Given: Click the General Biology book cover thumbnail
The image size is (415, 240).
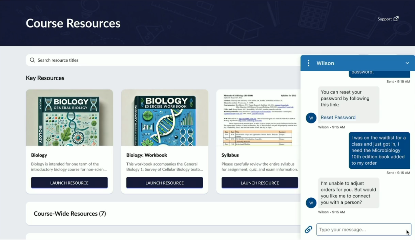Looking at the screenshot, I should pos(69,118).
